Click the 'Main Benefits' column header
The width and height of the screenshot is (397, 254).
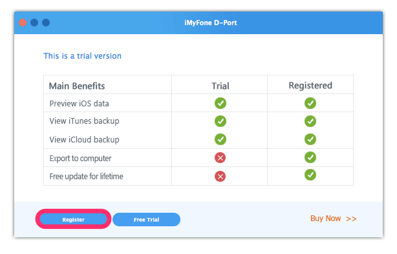77,86
